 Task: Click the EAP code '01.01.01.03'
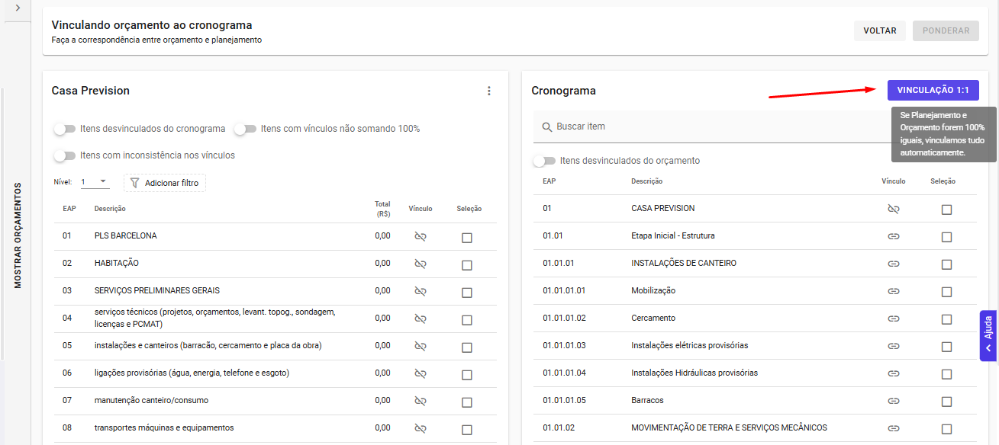click(x=565, y=346)
